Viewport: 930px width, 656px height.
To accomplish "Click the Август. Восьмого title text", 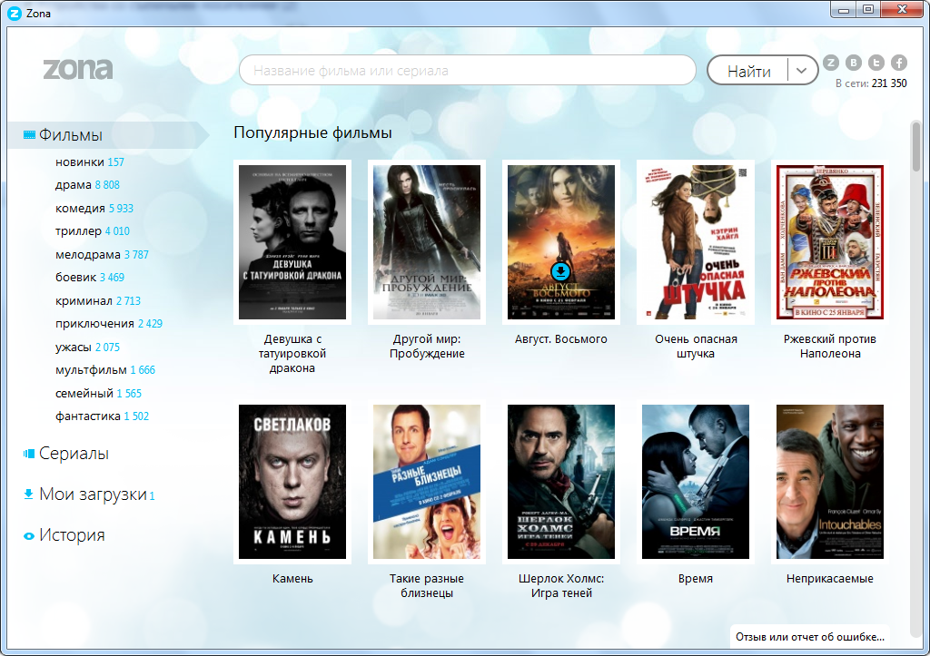I will pyautogui.click(x=561, y=339).
